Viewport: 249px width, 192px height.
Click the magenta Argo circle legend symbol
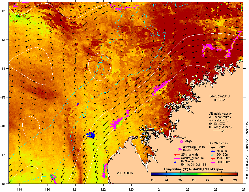[x=181, y=141]
